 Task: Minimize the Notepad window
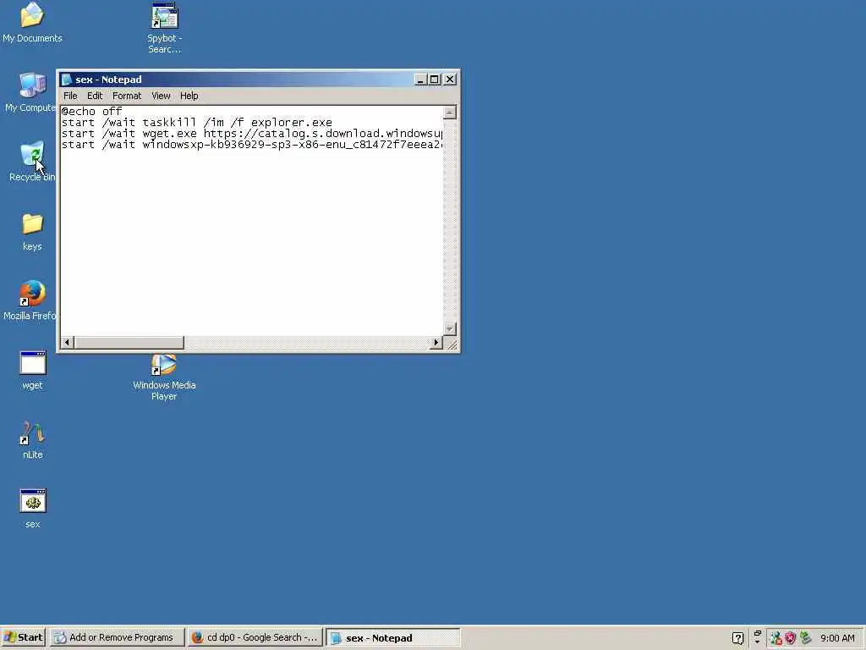click(x=420, y=80)
